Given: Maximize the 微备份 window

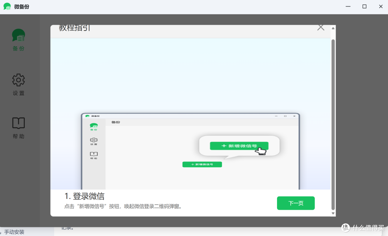Looking at the screenshot, I should (364, 6).
